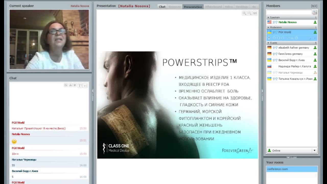Collapse the Guests group
The image size is (327, 184).
pos(268,43)
